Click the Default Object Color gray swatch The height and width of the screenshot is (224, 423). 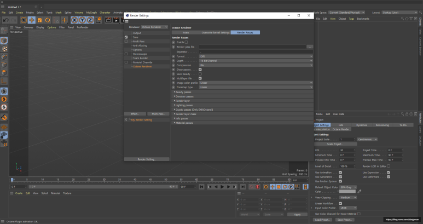347,191
